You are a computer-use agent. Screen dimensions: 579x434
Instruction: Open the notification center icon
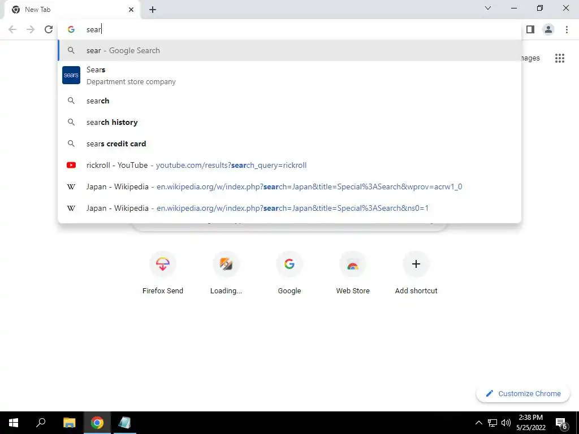[x=561, y=423]
